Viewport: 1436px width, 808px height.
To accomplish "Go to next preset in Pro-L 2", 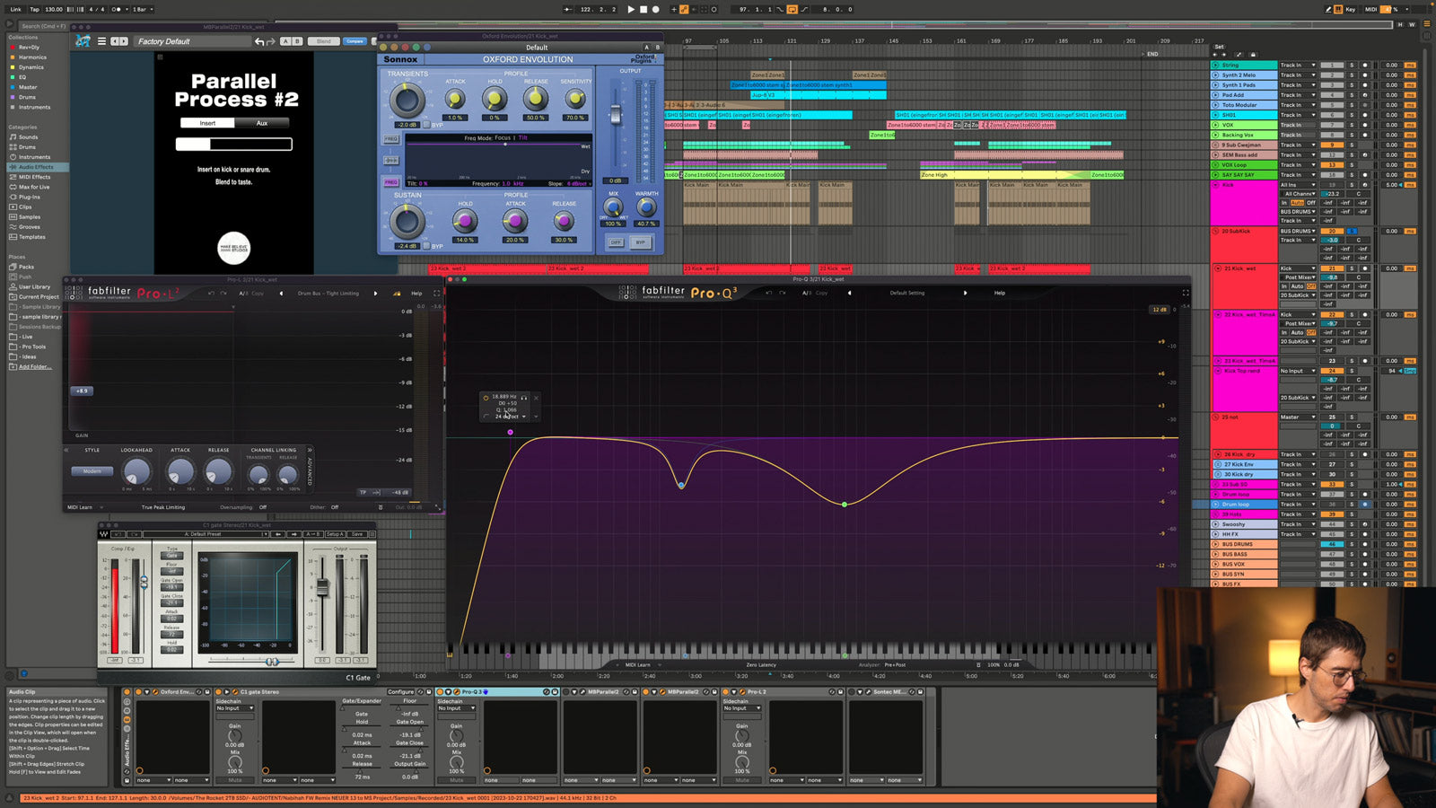I will coord(375,294).
